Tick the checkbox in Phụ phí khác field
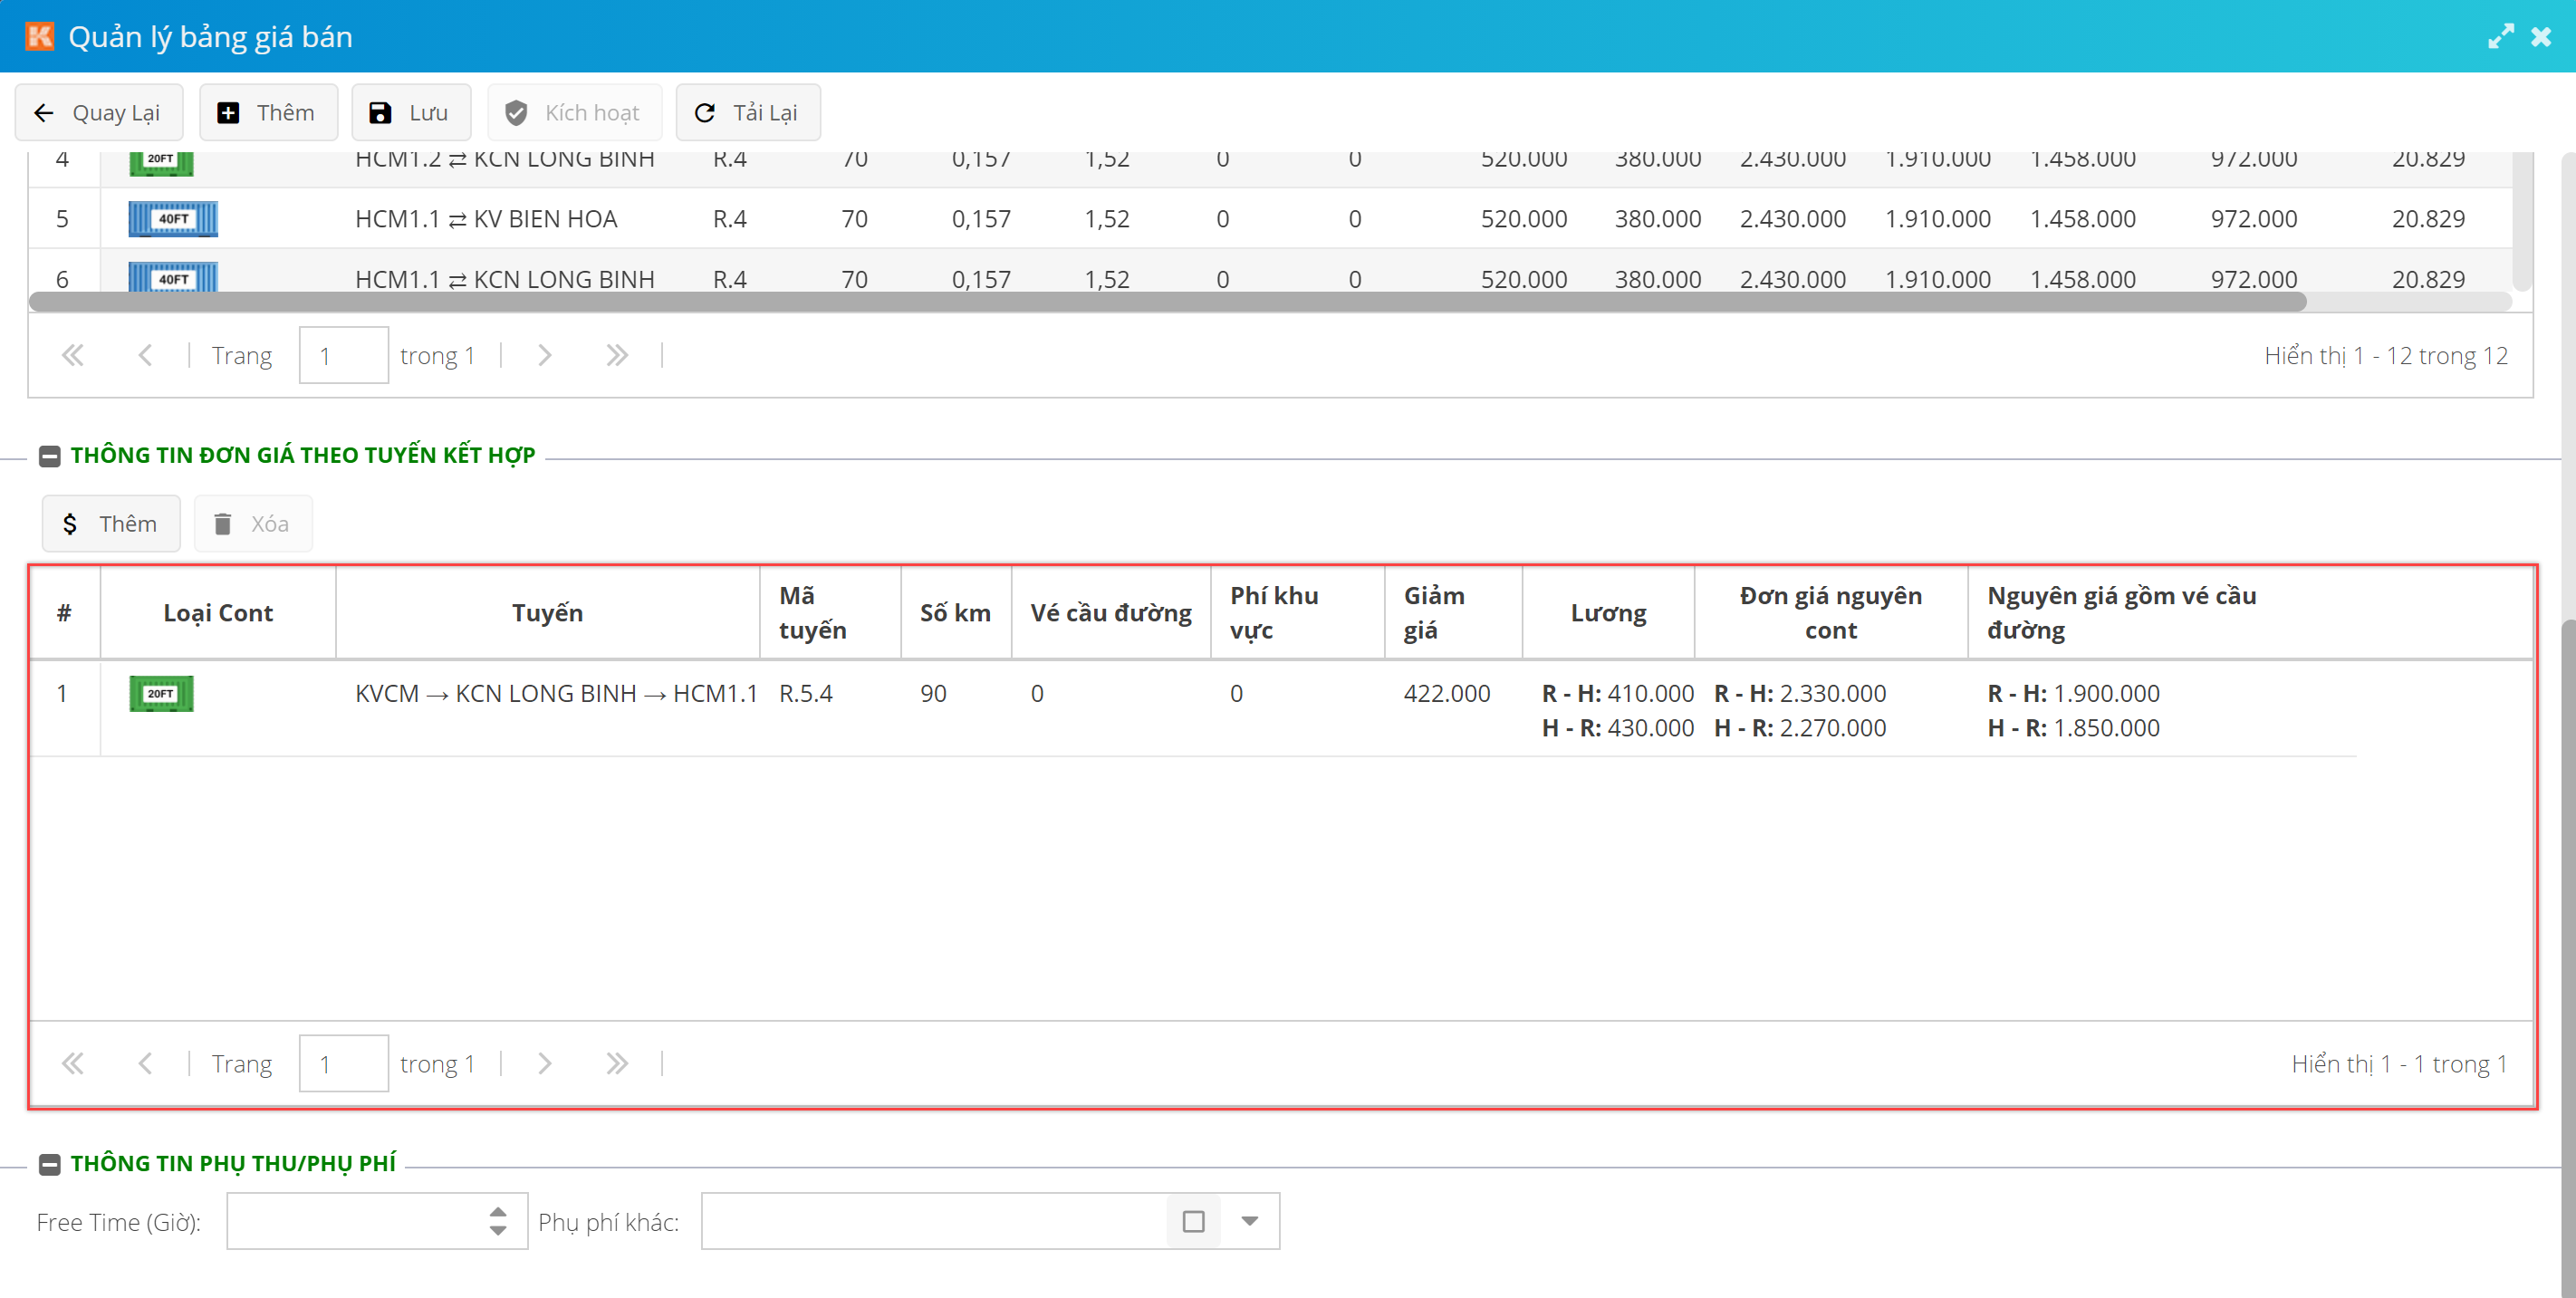 click(x=1193, y=1221)
